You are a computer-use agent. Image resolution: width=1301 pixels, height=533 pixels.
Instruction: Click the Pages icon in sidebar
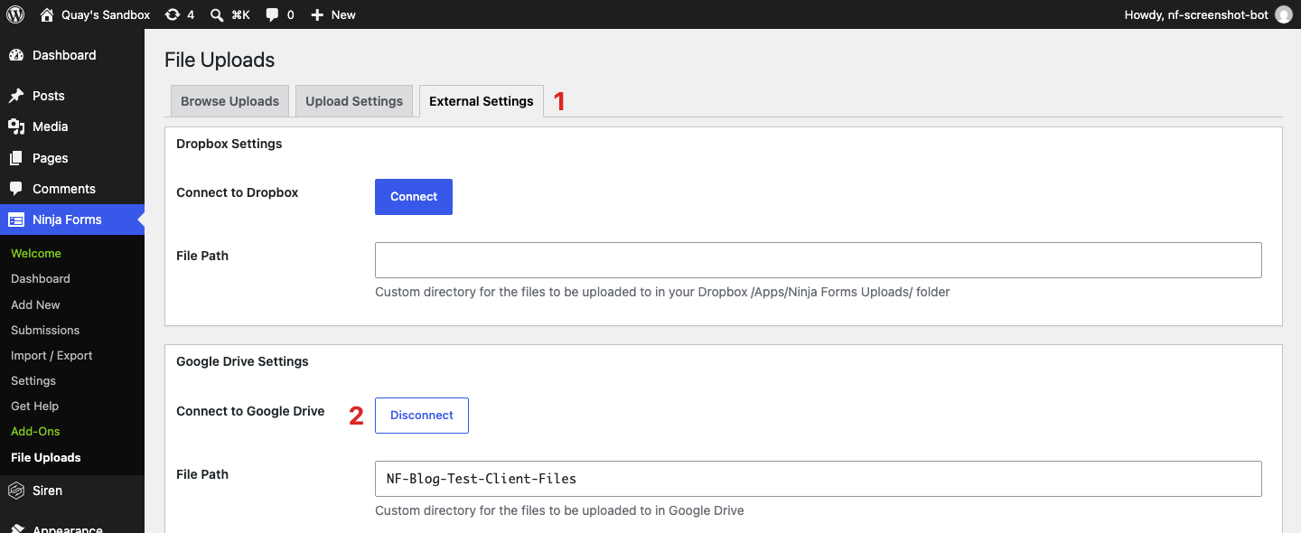[16, 158]
